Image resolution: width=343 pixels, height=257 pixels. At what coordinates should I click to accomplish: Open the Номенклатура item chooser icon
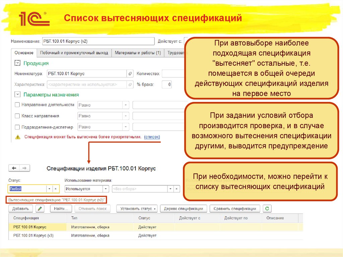130,73
